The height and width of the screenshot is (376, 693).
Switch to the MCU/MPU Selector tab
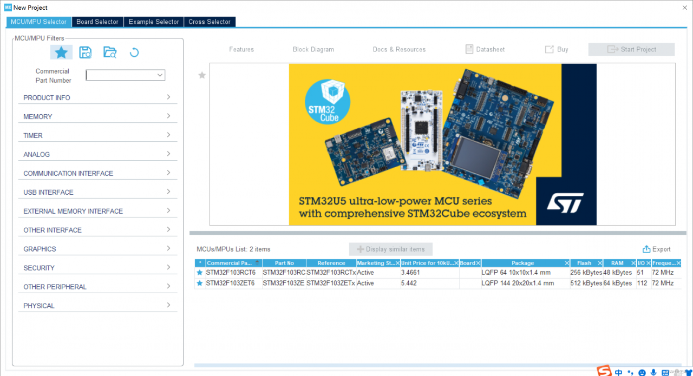point(38,22)
